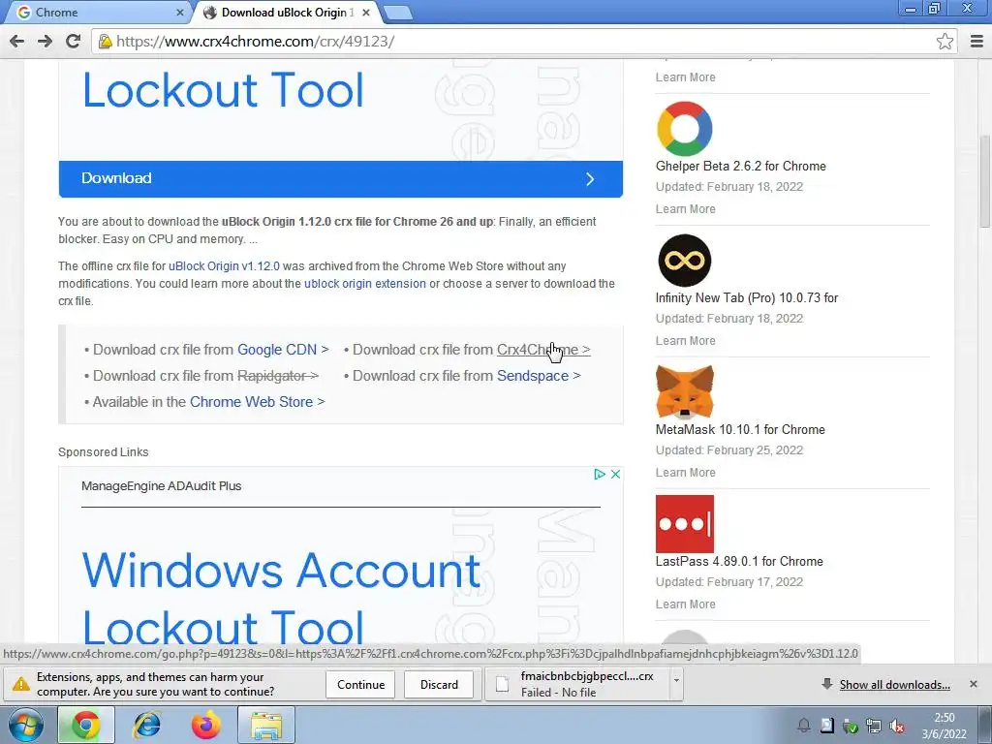Go back with the browser back arrow

[x=17, y=41]
